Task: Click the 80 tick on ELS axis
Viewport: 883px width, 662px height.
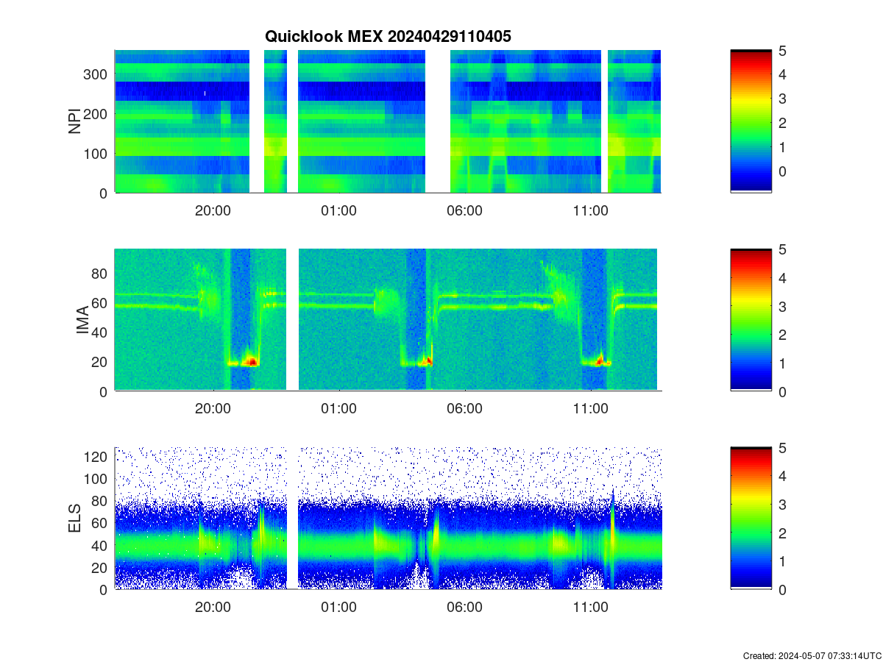Action: click(100, 501)
